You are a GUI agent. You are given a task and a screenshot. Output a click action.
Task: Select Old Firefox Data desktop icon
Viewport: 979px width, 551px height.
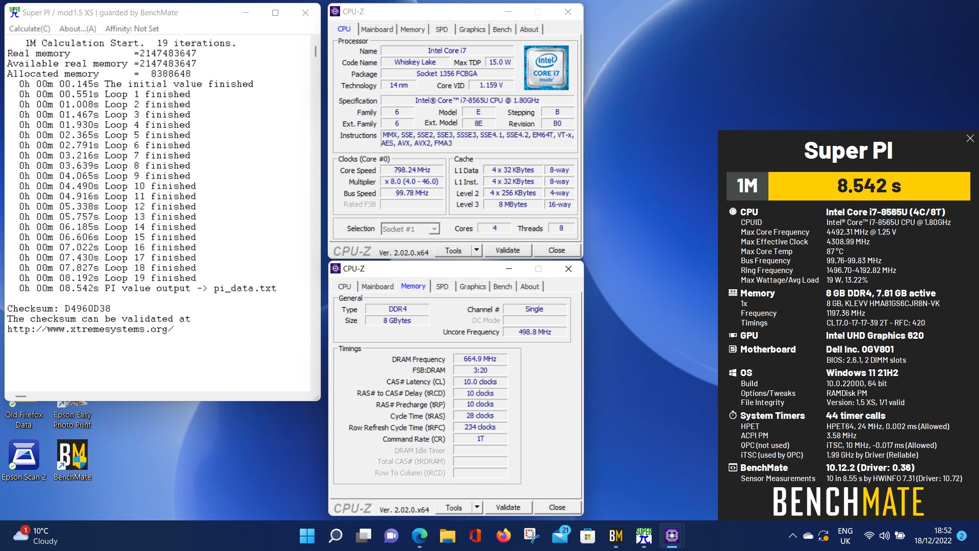coord(23,415)
